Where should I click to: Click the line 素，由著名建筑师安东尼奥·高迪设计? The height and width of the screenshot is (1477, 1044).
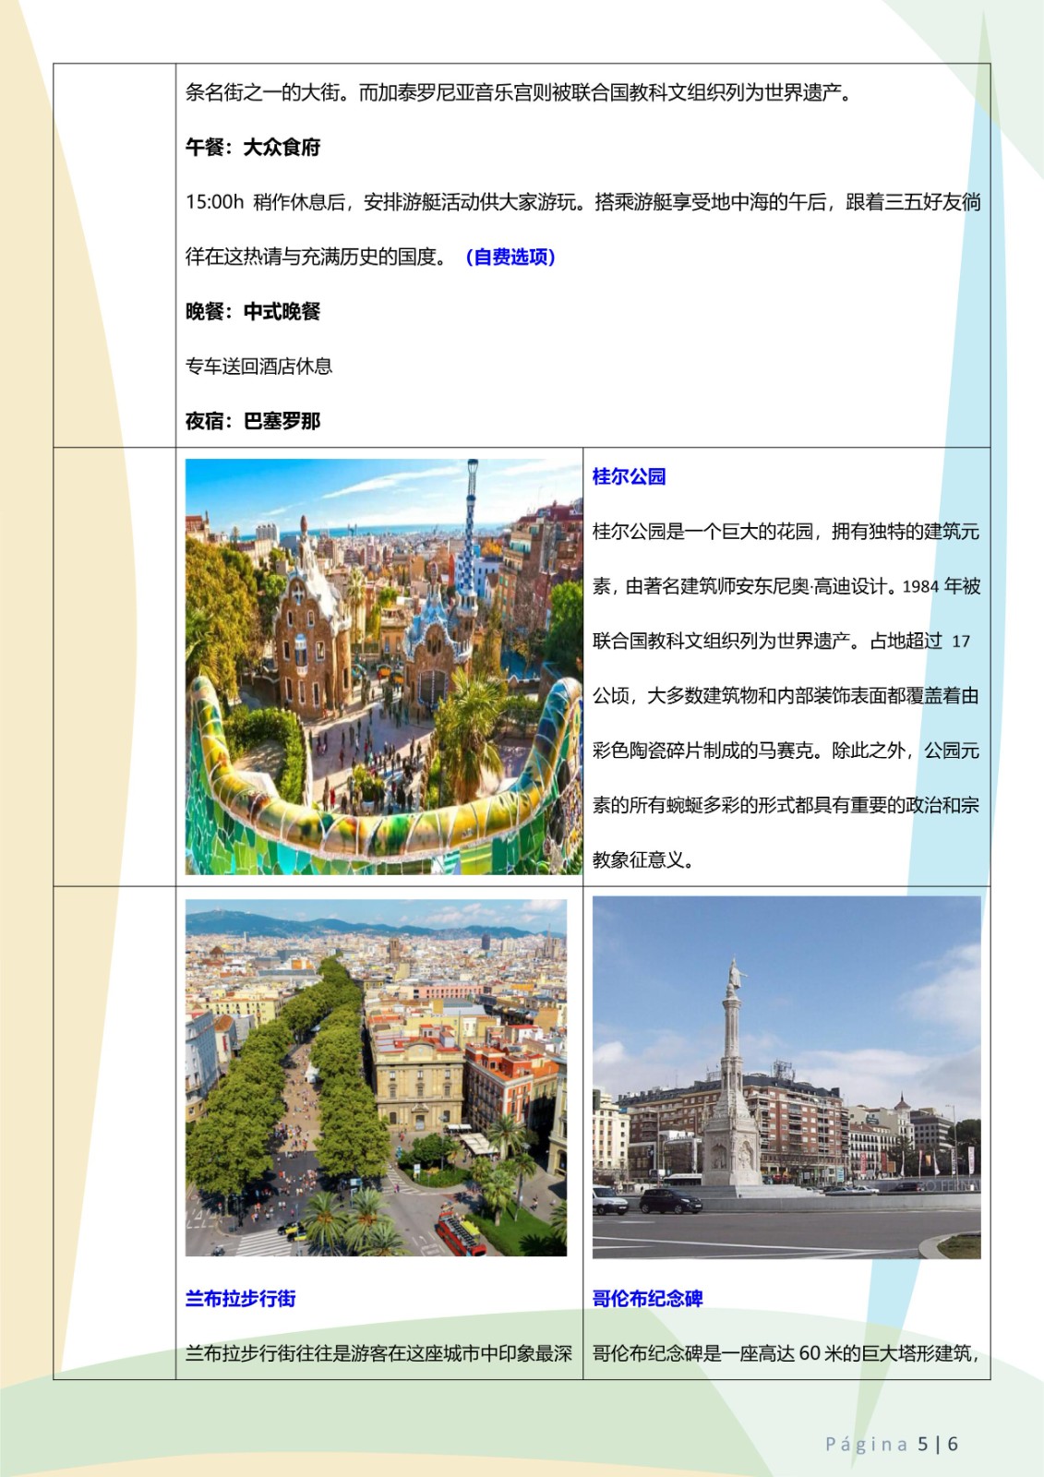coord(786,586)
